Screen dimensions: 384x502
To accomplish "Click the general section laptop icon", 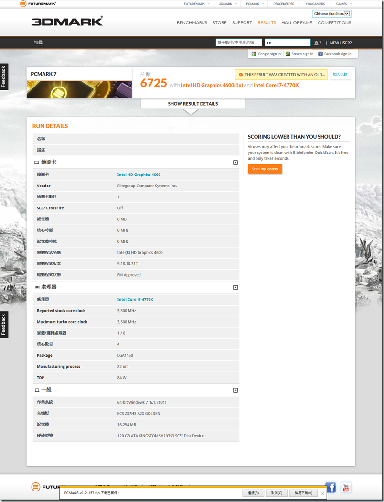I will point(37,390).
